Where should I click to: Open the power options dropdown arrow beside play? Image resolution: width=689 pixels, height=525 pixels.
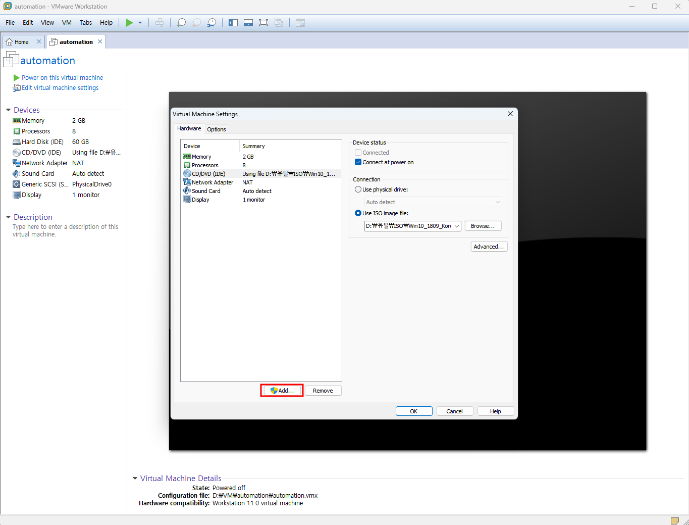point(140,23)
